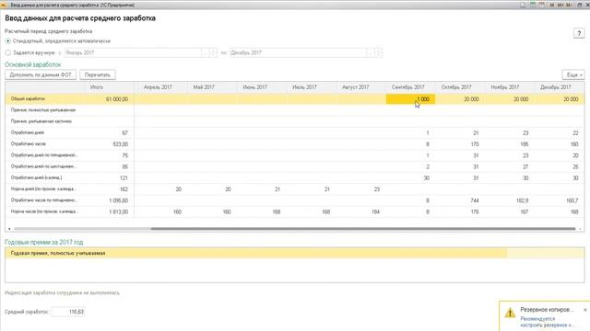Click the Основной заработок section heading
This screenshot has width=590, height=331.
[33, 65]
